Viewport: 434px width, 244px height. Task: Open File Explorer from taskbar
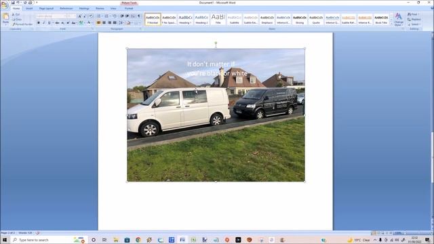coord(116,240)
